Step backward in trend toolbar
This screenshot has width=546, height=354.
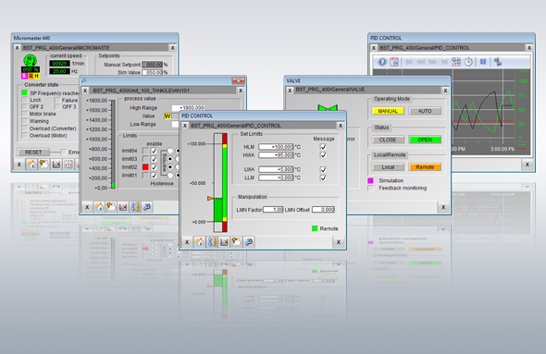[x=421, y=62]
